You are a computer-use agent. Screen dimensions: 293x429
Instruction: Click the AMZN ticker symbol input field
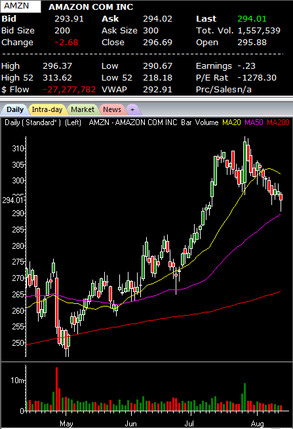coord(20,7)
